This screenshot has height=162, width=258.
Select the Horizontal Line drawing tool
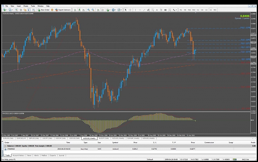click(140, 10)
